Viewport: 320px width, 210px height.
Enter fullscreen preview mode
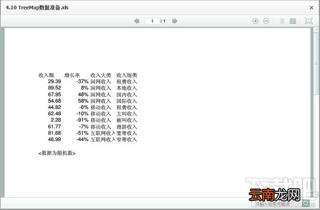[x=309, y=21]
